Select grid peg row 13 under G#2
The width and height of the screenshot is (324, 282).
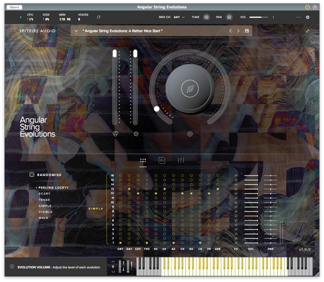[x=129, y=189]
